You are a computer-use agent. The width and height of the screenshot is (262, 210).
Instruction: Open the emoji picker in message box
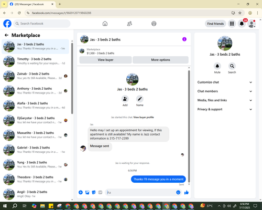point(178,192)
